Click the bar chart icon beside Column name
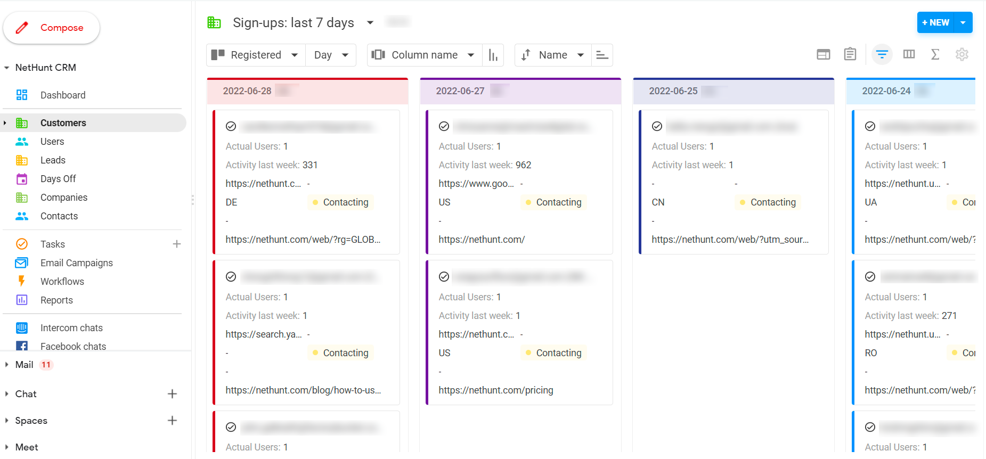 pyautogui.click(x=493, y=55)
